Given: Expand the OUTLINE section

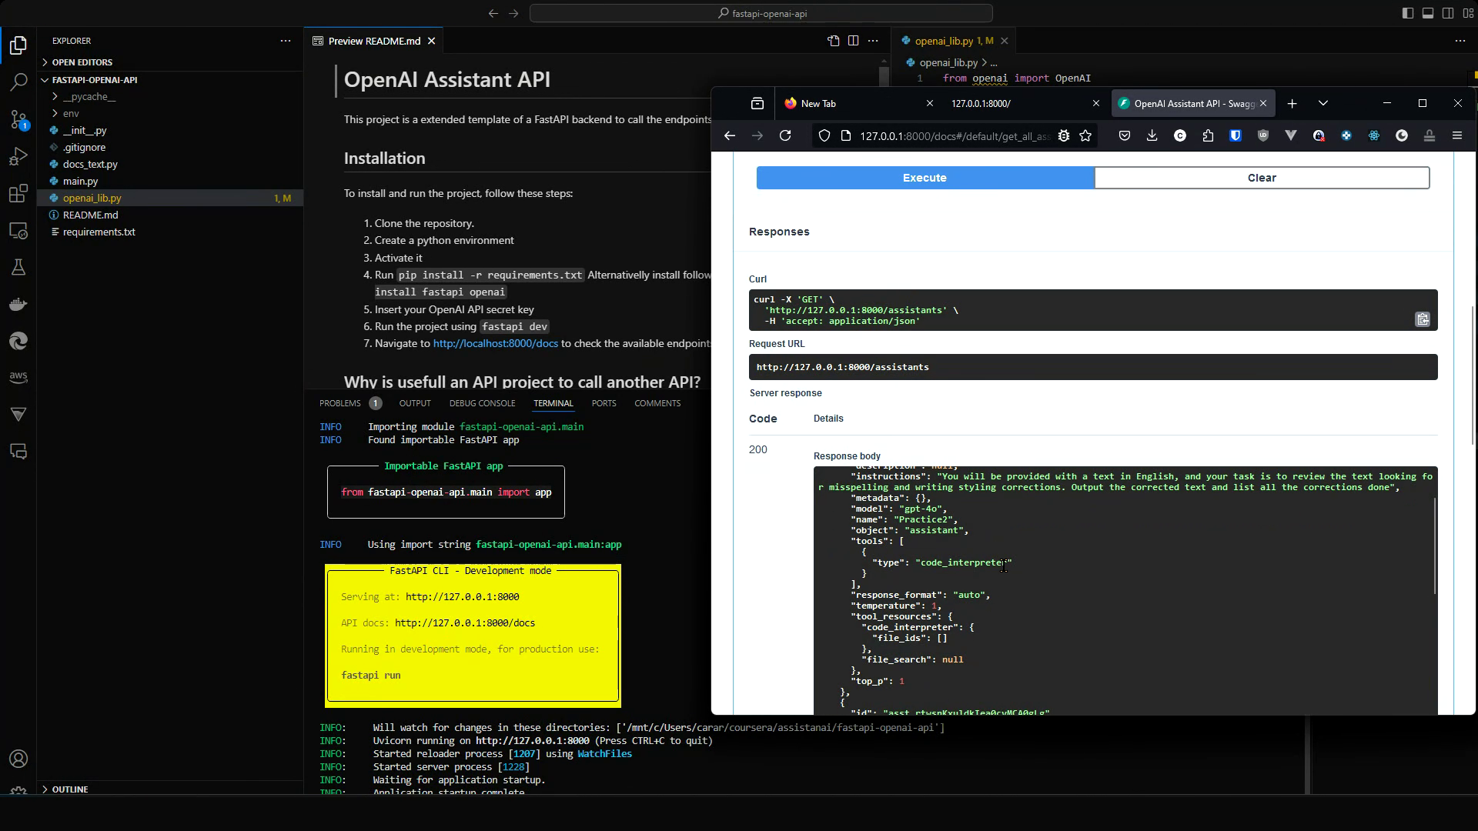Looking at the screenshot, I should click(x=69, y=789).
